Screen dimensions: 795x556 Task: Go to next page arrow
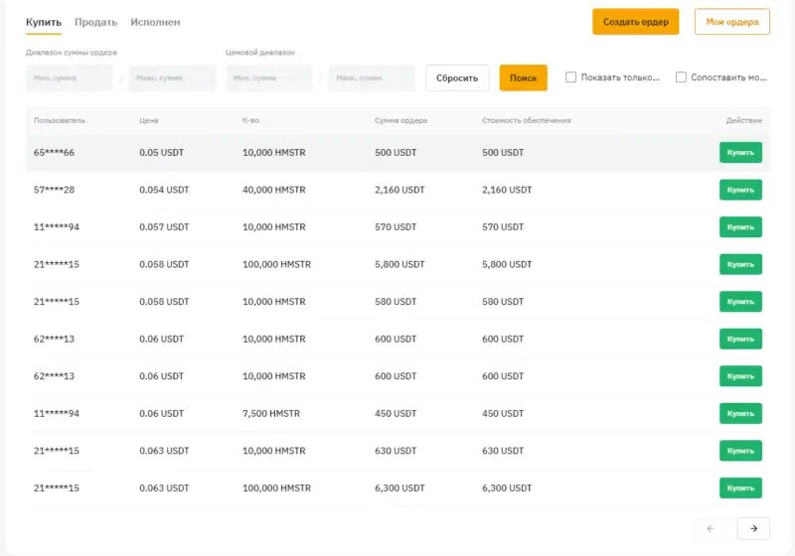click(x=753, y=528)
